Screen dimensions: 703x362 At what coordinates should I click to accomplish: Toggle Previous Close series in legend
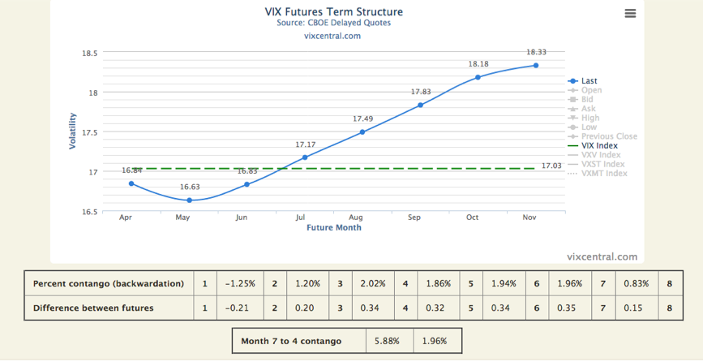pos(609,136)
